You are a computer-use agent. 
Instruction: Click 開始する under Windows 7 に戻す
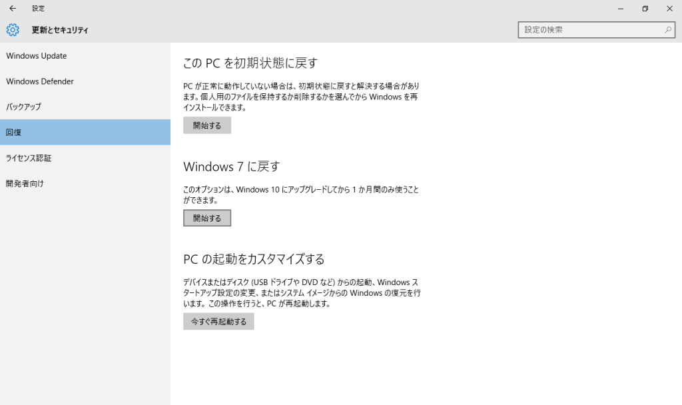207,218
